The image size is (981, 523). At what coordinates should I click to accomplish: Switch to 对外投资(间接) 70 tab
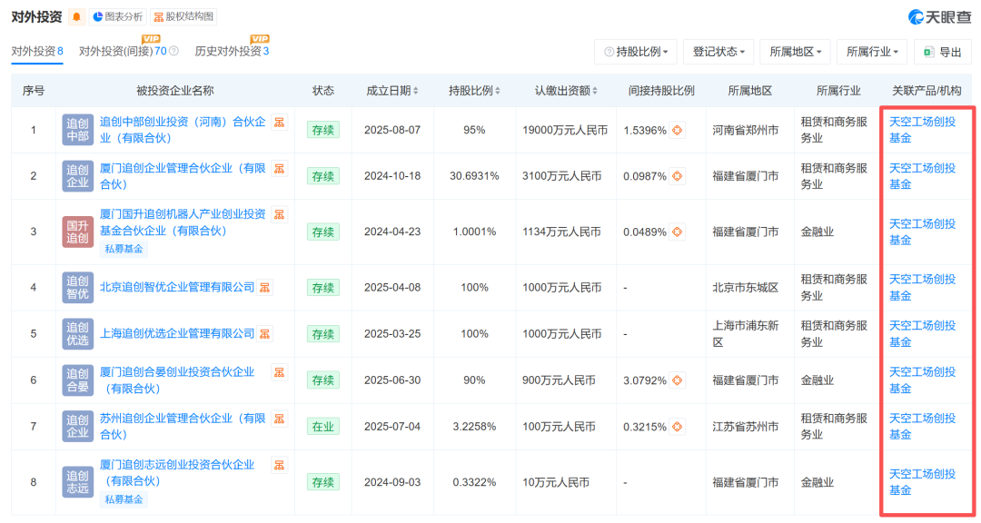click(123, 51)
